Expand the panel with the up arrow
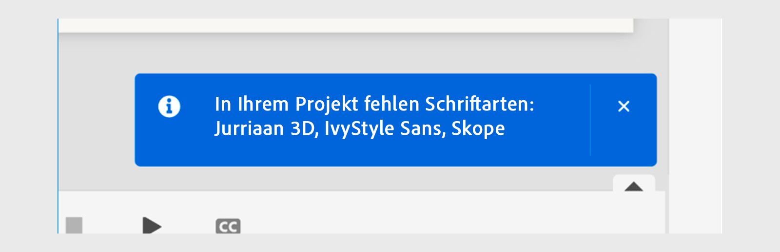The width and height of the screenshot is (780, 252). point(633,186)
